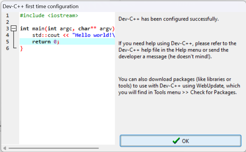Click the closing brace on line 6
The height and width of the screenshot is (152, 246).
click(22, 49)
